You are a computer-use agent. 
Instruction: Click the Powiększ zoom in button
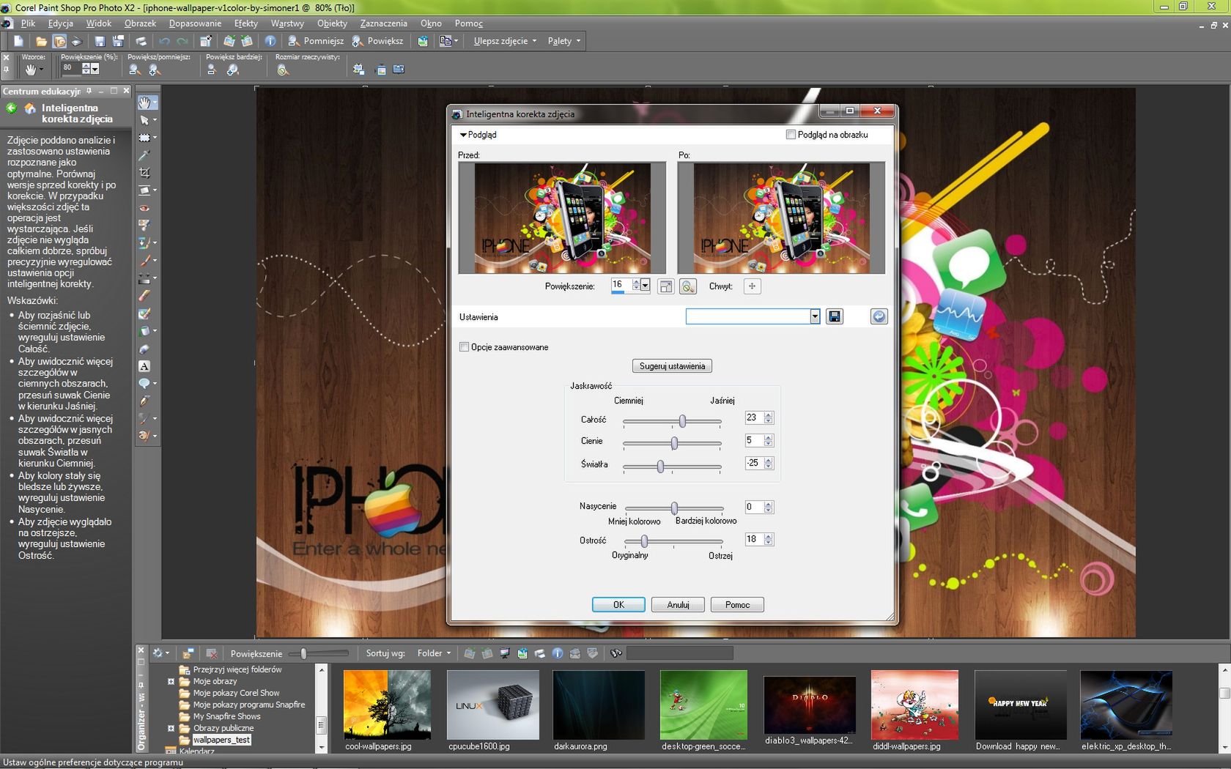[x=378, y=41]
